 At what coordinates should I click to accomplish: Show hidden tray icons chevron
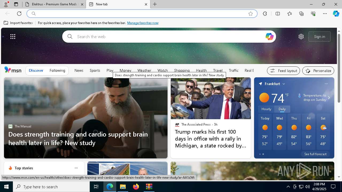click(288, 187)
